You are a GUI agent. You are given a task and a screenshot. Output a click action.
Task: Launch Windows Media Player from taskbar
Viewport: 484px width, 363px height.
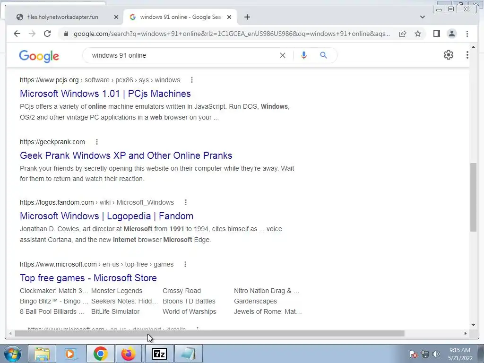pos(71,354)
